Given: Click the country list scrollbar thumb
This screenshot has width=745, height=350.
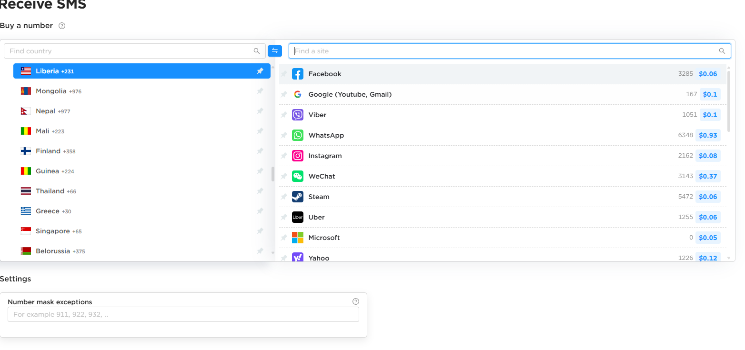Looking at the screenshot, I should [273, 174].
